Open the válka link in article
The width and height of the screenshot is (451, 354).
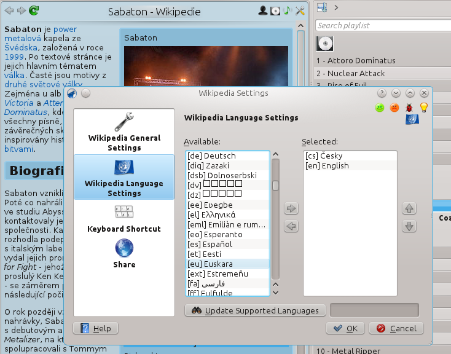click(14, 75)
